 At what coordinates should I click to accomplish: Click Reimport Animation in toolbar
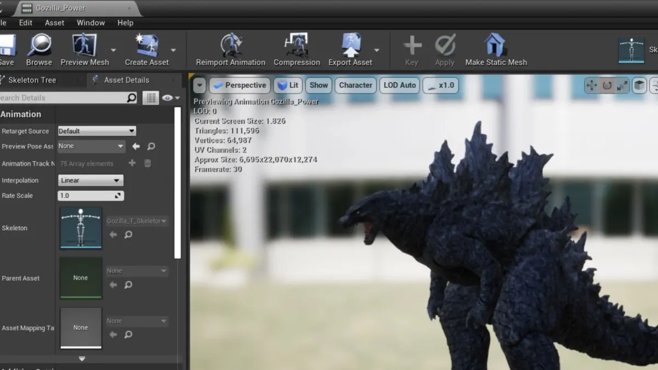coord(230,50)
